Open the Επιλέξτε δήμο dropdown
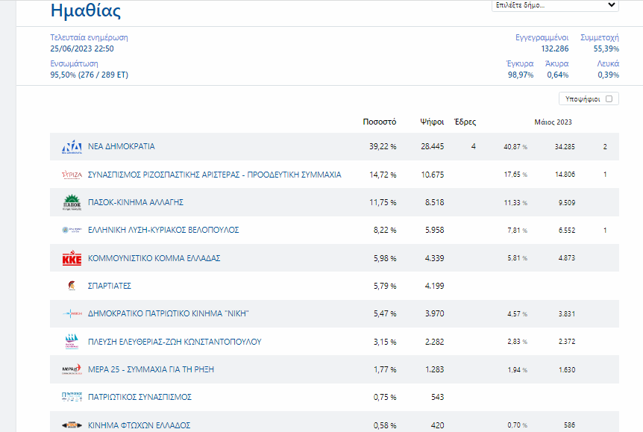 pos(555,5)
